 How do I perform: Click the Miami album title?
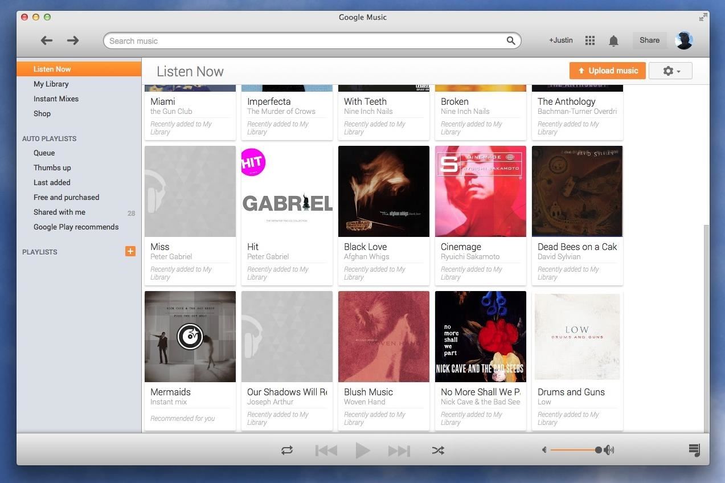point(163,101)
